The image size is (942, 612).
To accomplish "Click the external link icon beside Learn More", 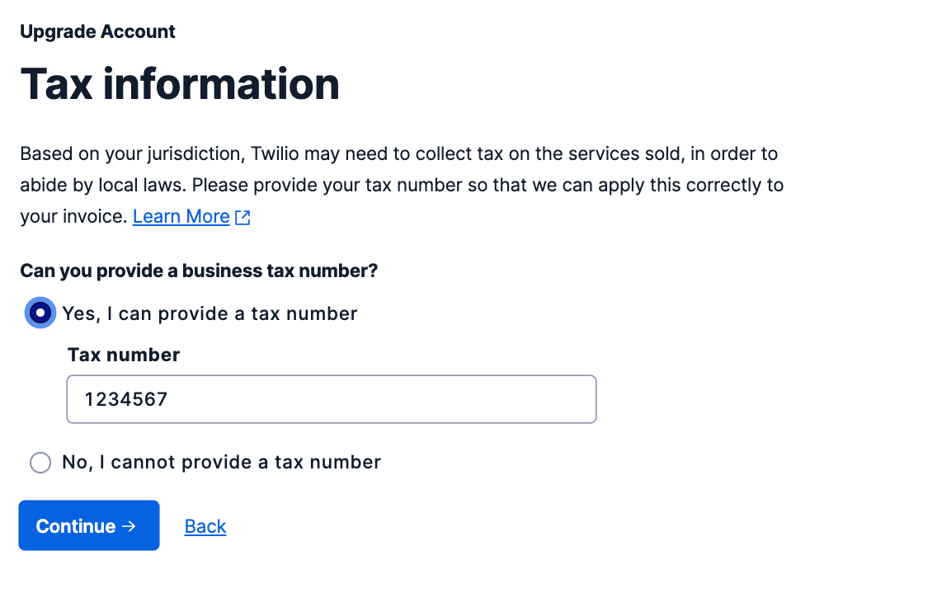I will tap(243, 217).
